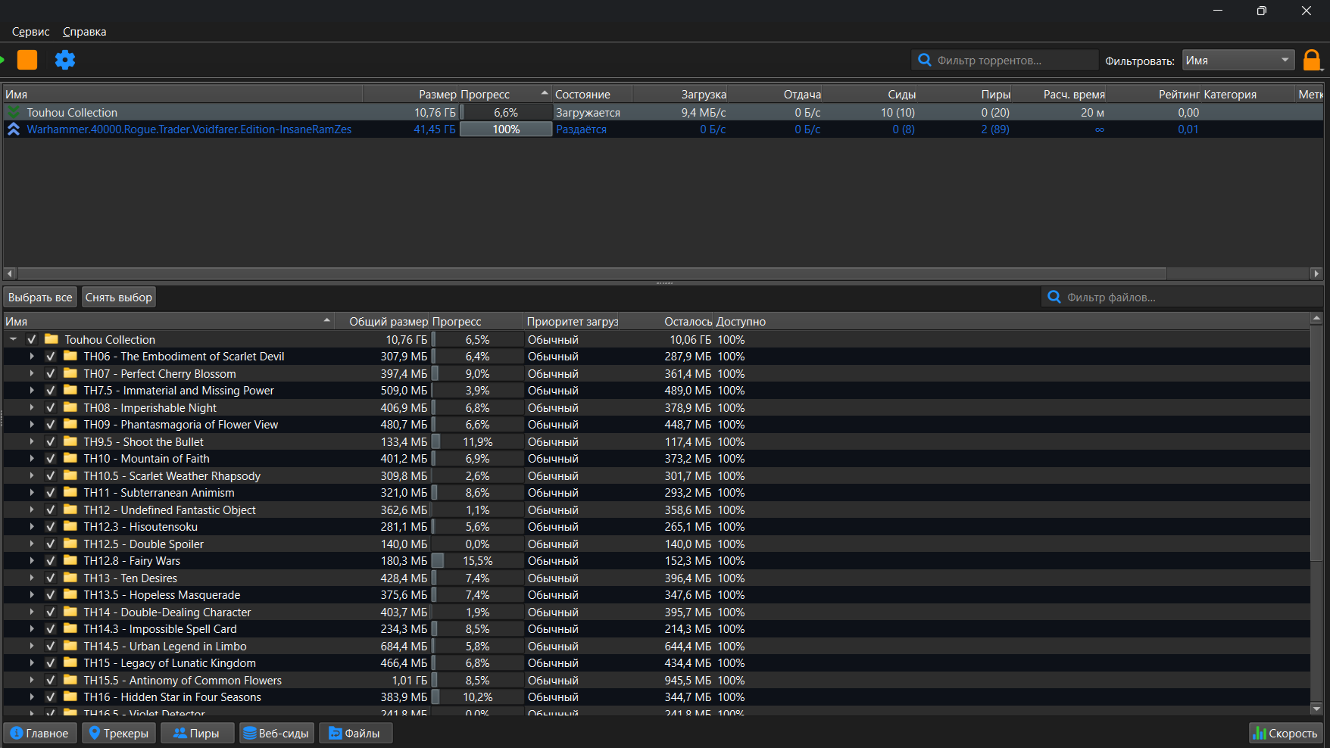The height and width of the screenshot is (748, 1330).
Task: Click the folder icon of TH7.5 Immaterial and Missing Power
Action: 70,390
